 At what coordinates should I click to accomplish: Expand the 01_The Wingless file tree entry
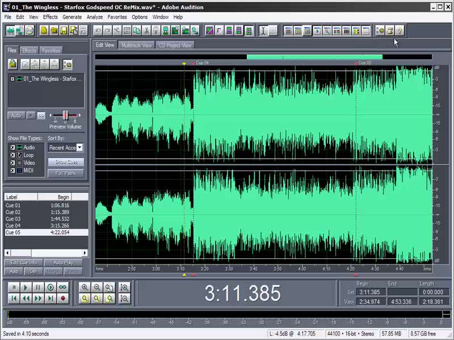click(x=12, y=79)
